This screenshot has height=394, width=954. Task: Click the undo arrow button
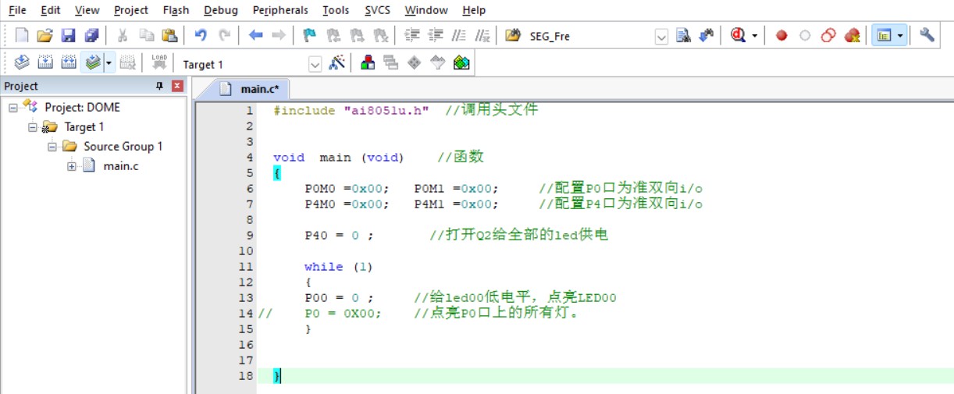point(201,35)
